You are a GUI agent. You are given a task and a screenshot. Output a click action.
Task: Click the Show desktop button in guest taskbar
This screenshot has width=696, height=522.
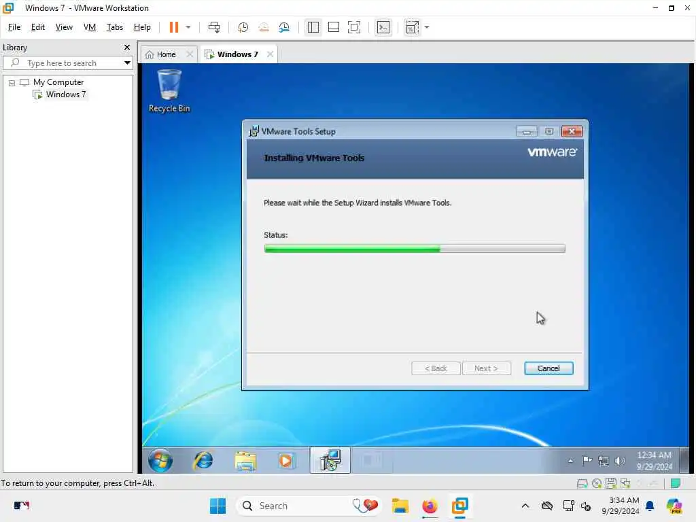tap(684, 460)
